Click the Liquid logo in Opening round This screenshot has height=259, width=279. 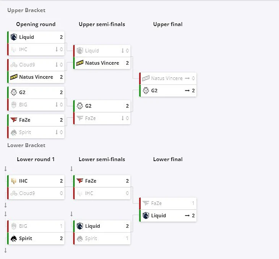[x=14, y=37]
